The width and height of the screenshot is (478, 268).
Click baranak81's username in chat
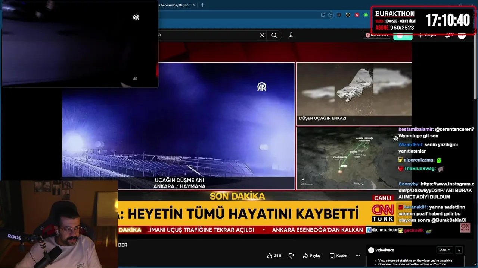click(416, 207)
